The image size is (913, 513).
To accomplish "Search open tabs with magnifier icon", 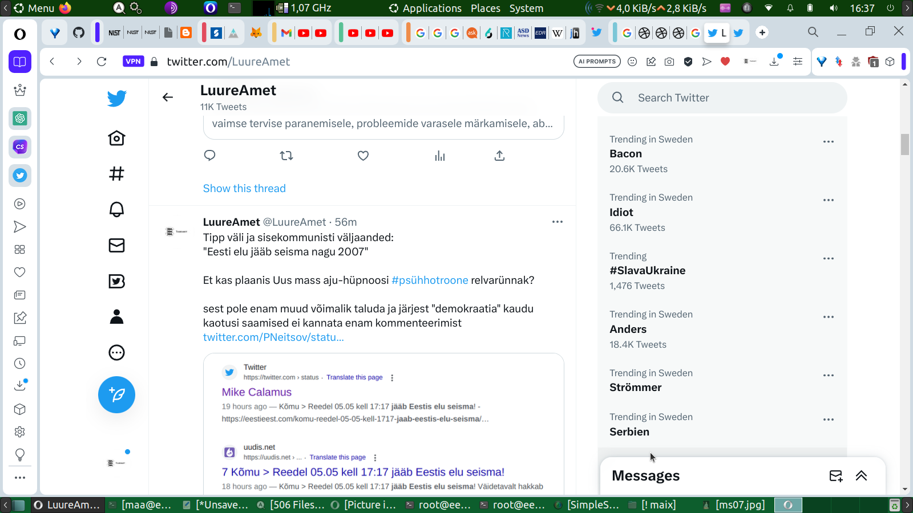I will pyautogui.click(x=813, y=32).
